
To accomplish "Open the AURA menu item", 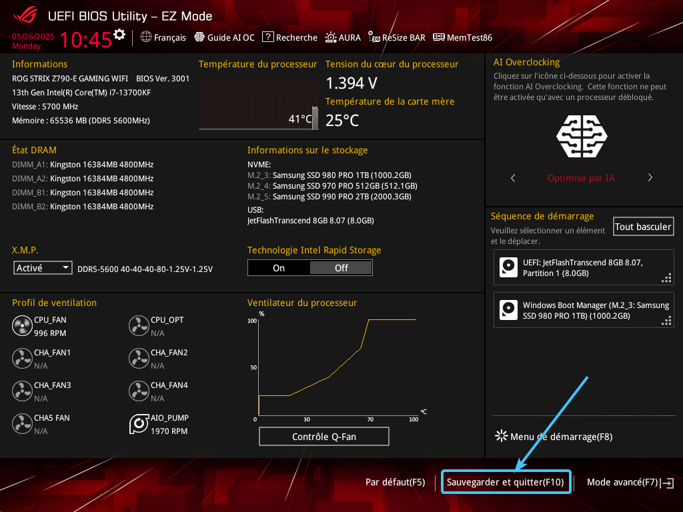I will pos(343,37).
